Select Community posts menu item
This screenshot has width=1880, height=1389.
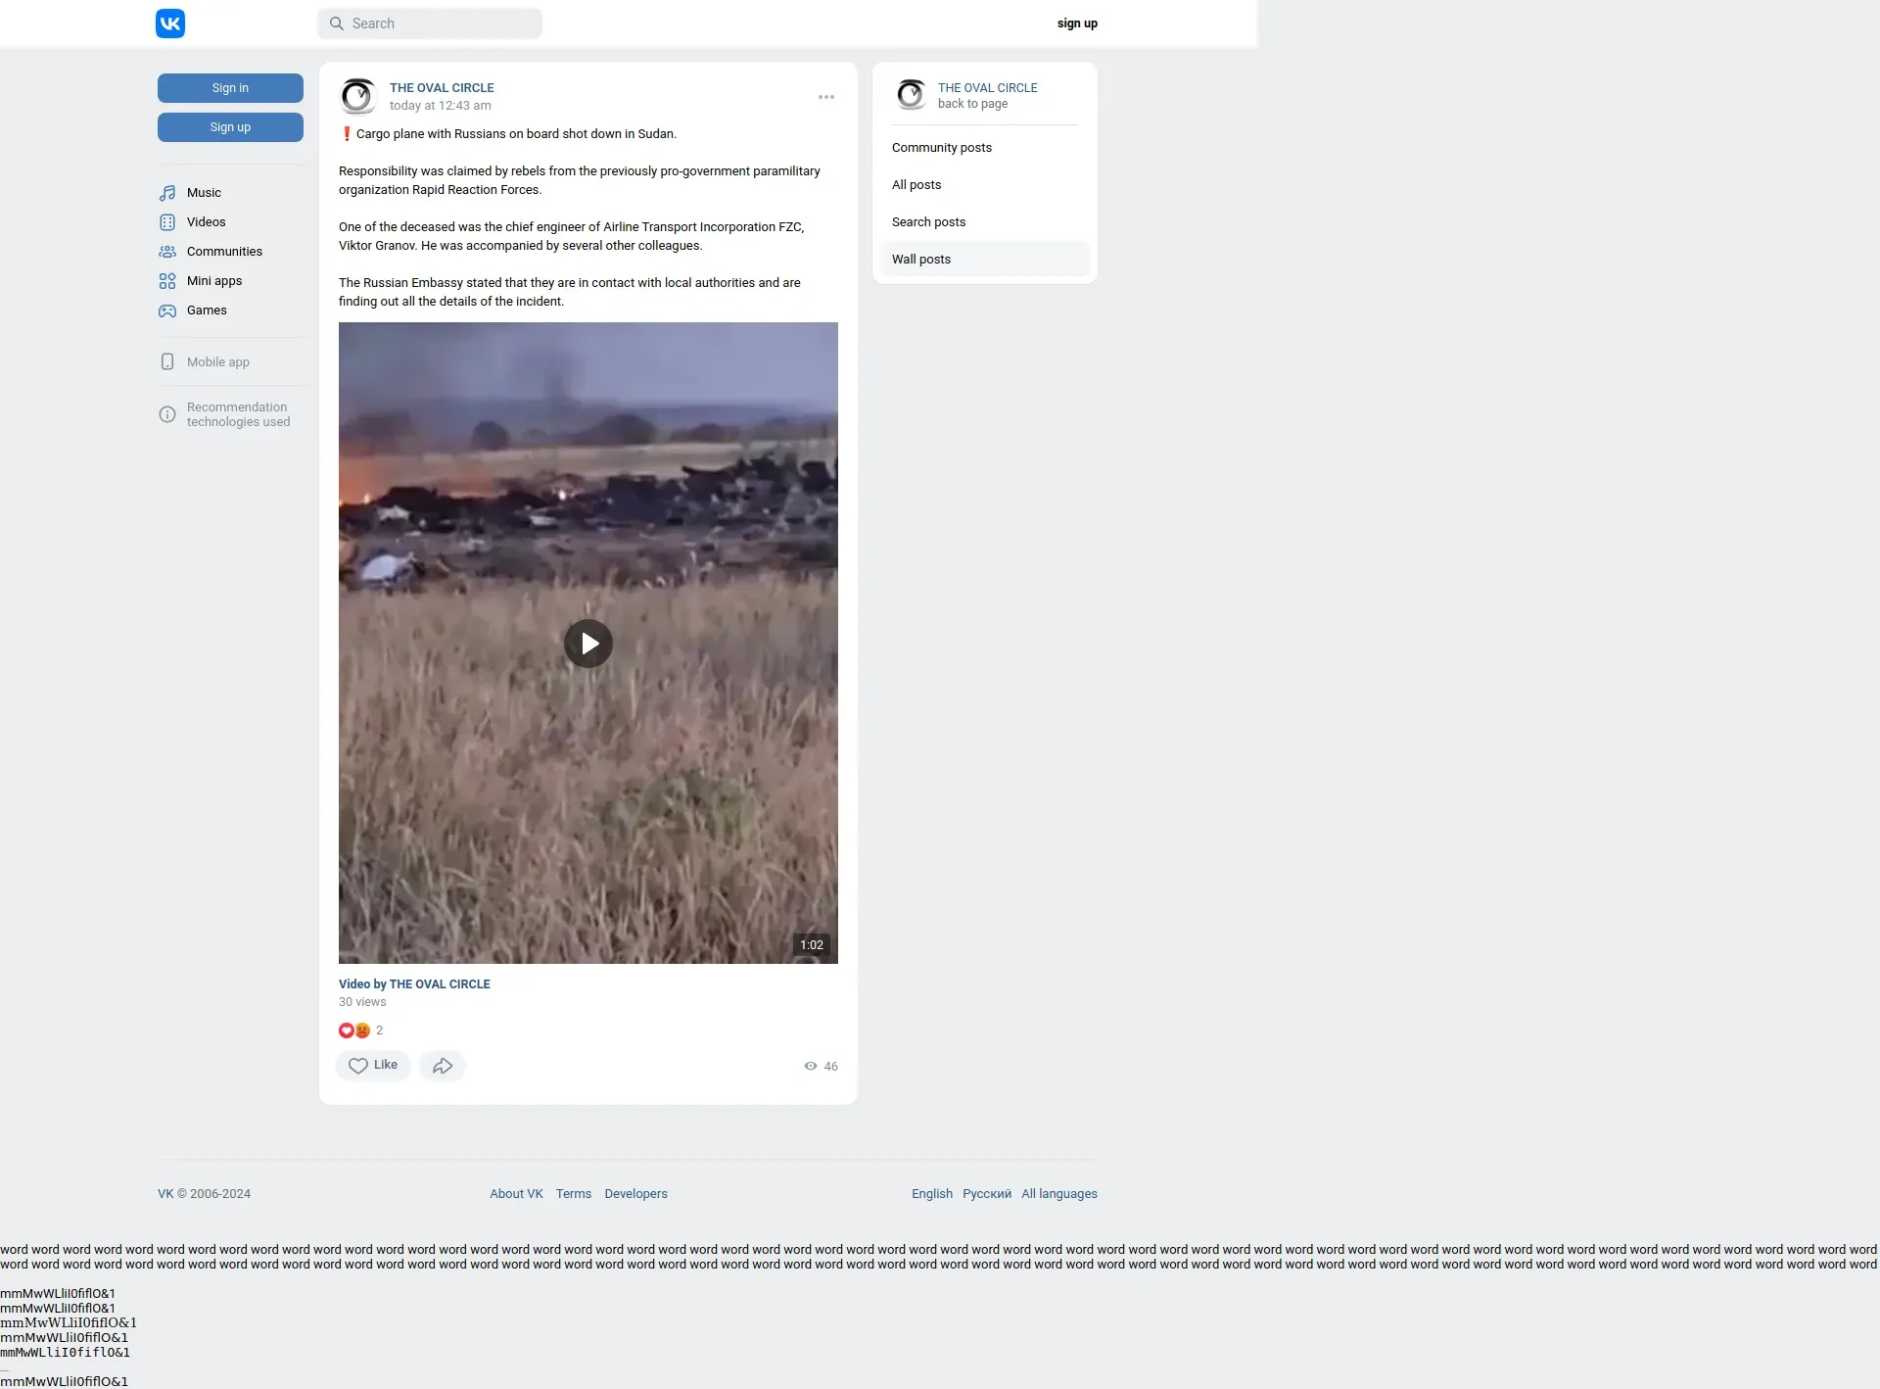(942, 148)
